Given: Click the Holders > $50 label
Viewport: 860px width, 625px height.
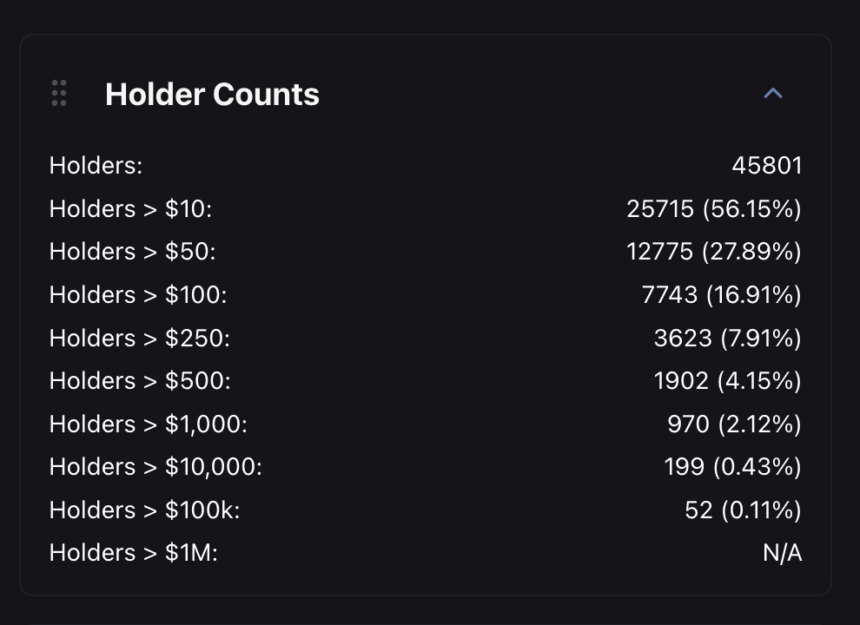Looking at the screenshot, I should 130,252.
